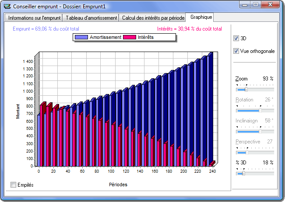Disable the 3D checkbox

tap(236, 38)
